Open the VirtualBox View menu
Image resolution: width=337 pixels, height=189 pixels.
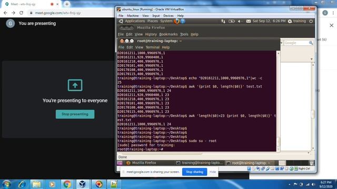(x=145, y=16)
